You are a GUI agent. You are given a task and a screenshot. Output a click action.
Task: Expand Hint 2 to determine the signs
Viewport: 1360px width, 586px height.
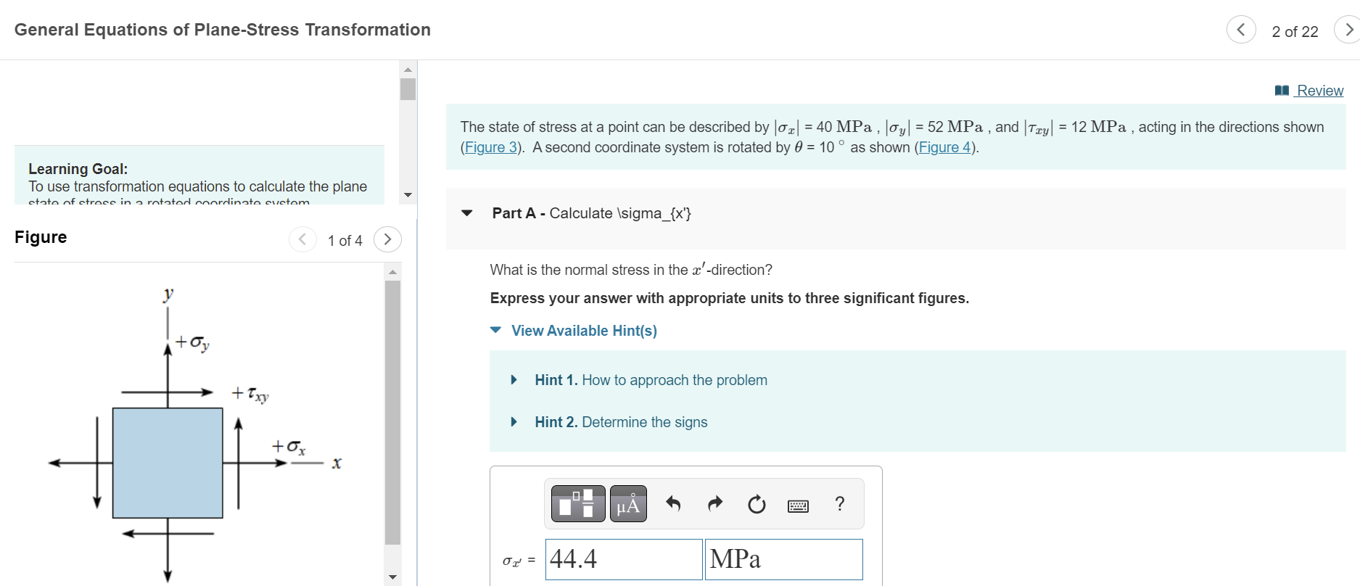point(513,421)
